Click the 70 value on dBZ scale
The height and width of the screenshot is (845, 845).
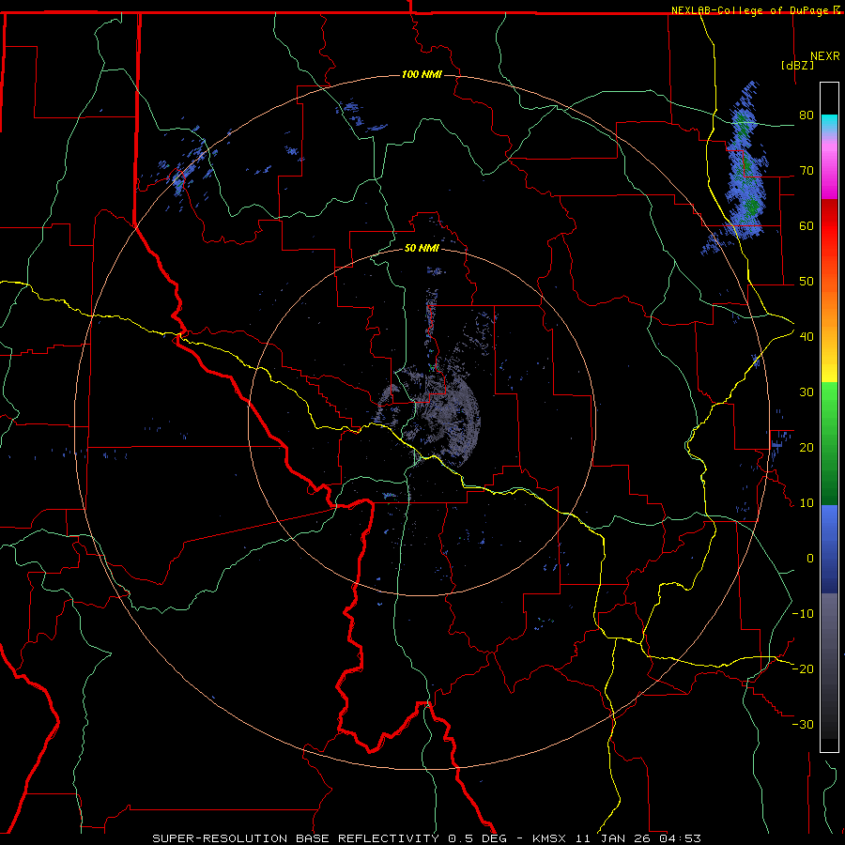tap(807, 171)
